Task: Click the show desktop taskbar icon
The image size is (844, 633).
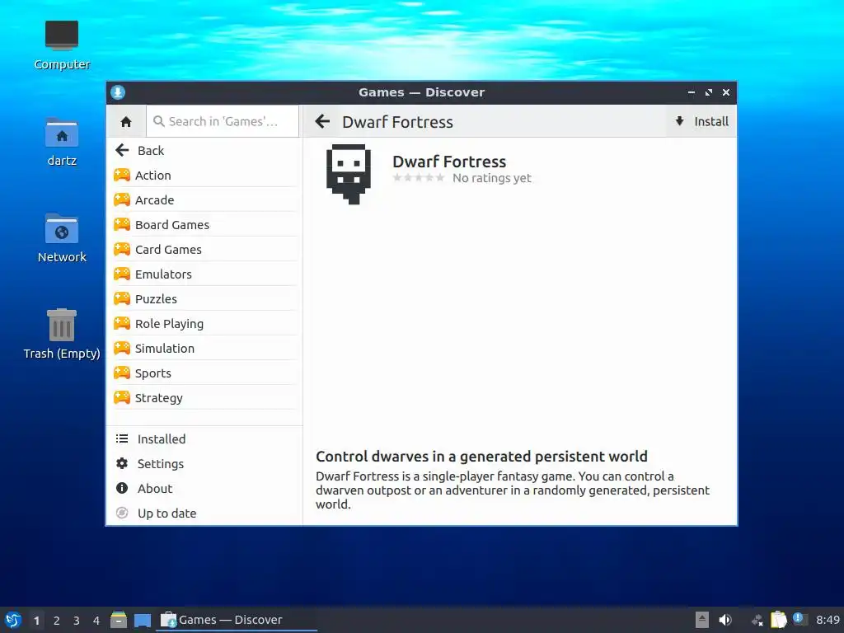Action: click(x=143, y=621)
